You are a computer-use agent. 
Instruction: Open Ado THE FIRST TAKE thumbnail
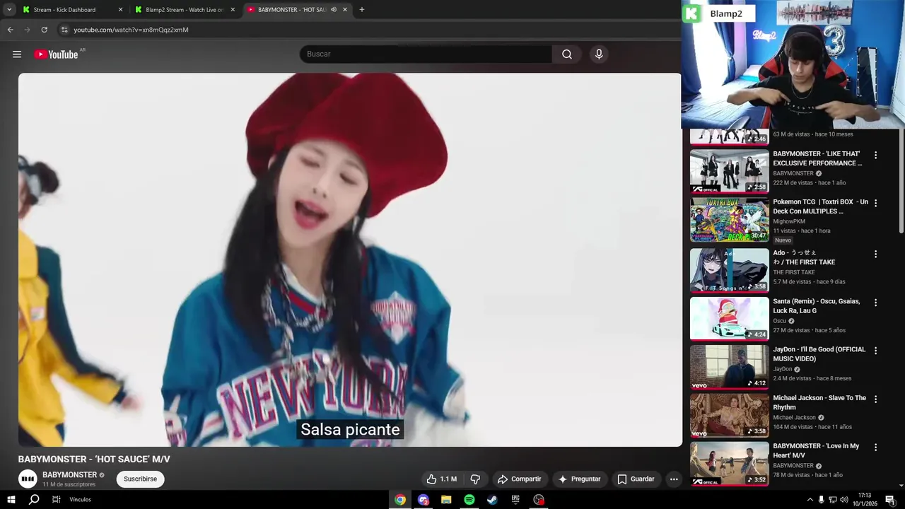(x=730, y=270)
